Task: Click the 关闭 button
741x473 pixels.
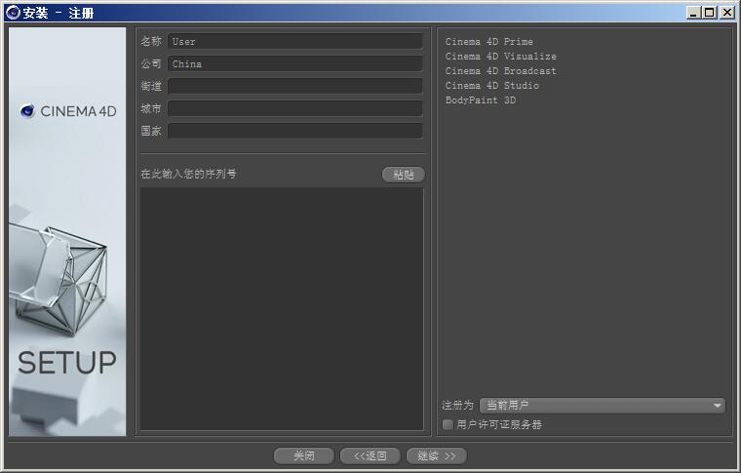Action: pos(304,456)
